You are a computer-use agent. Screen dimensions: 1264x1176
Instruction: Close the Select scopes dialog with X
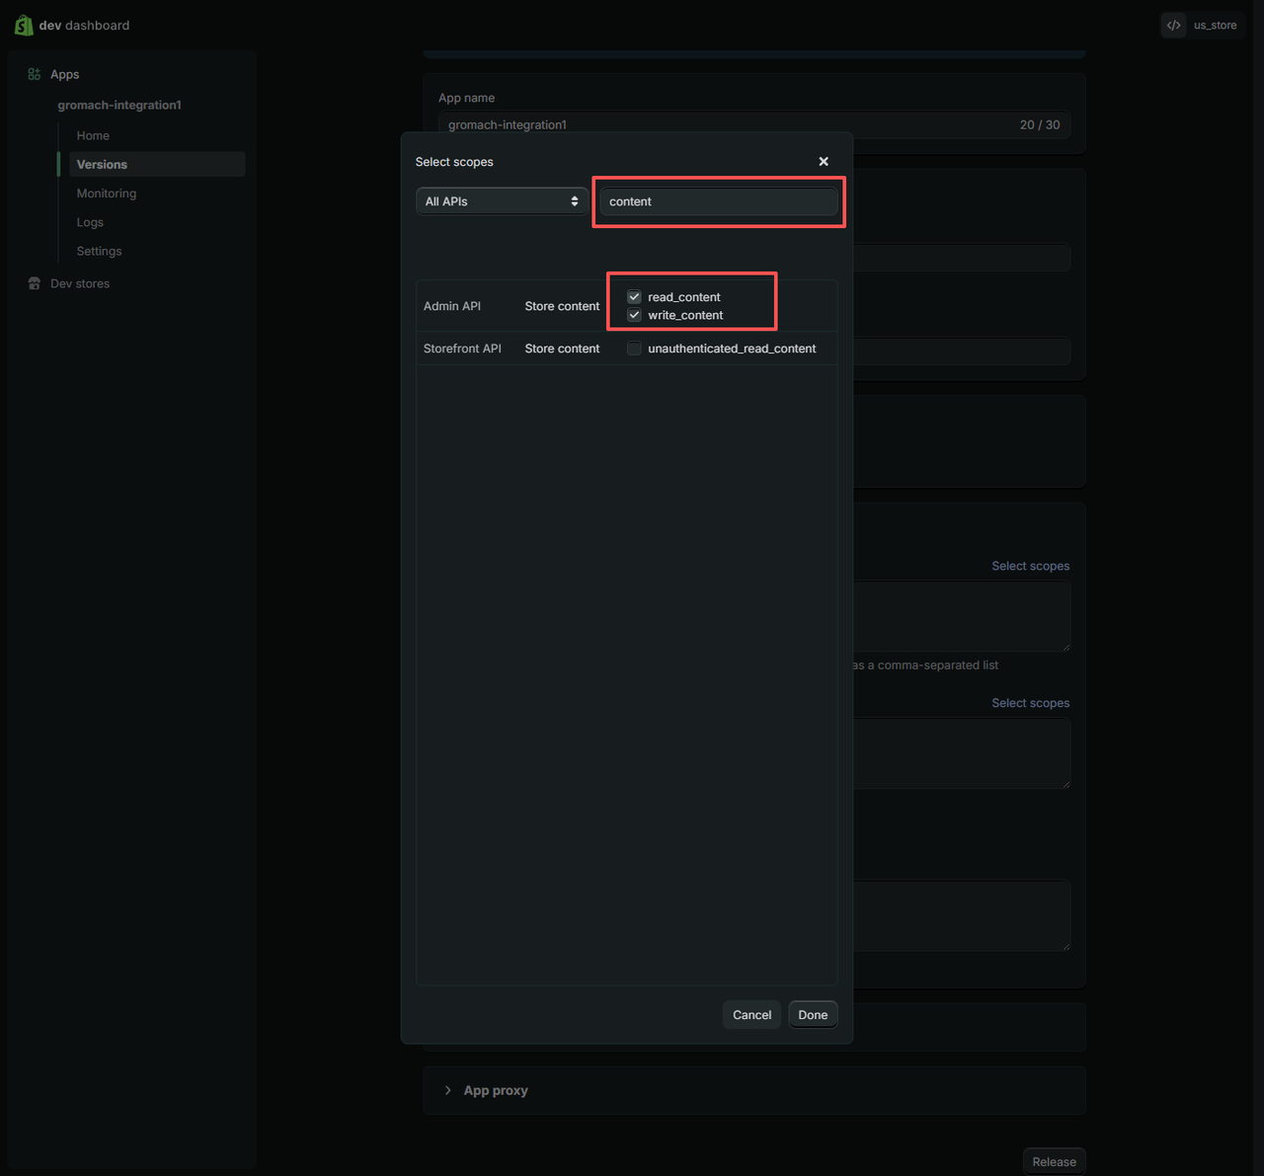coord(824,162)
